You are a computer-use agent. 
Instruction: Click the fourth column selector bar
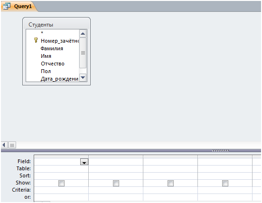[225, 157]
